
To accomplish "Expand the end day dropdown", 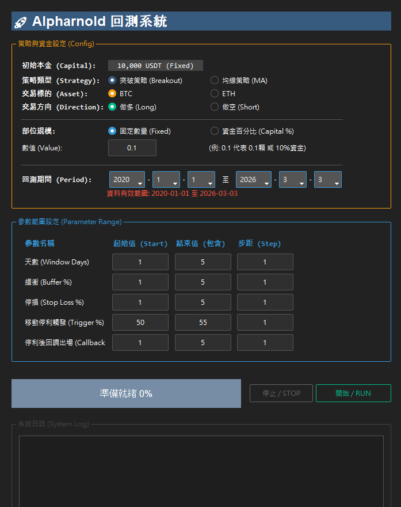I will click(327, 180).
